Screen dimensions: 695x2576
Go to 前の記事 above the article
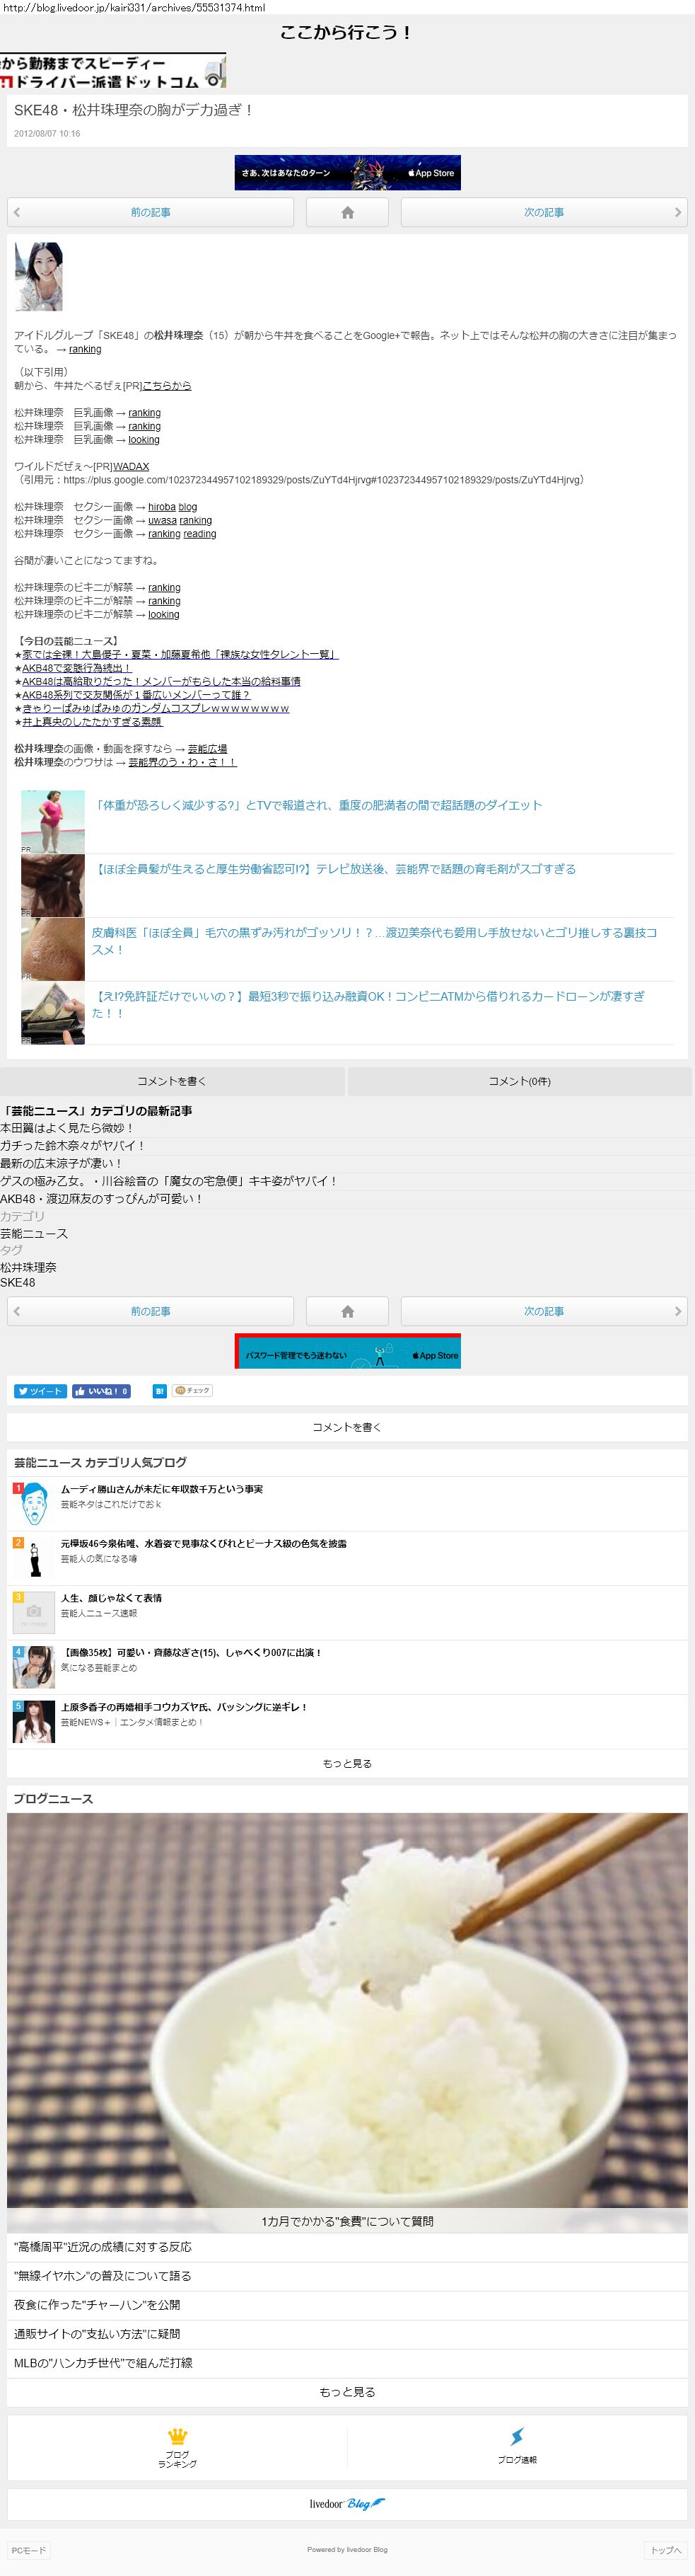(x=151, y=212)
